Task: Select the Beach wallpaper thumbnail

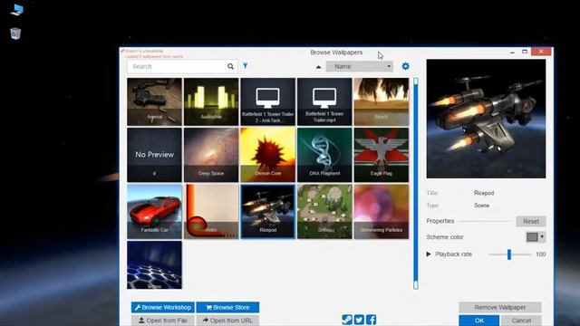Action: click(x=382, y=101)
